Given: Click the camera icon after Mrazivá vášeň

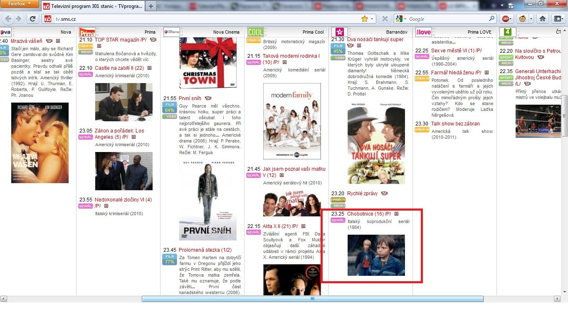Looking at the screenshot, I should [49, 41].
